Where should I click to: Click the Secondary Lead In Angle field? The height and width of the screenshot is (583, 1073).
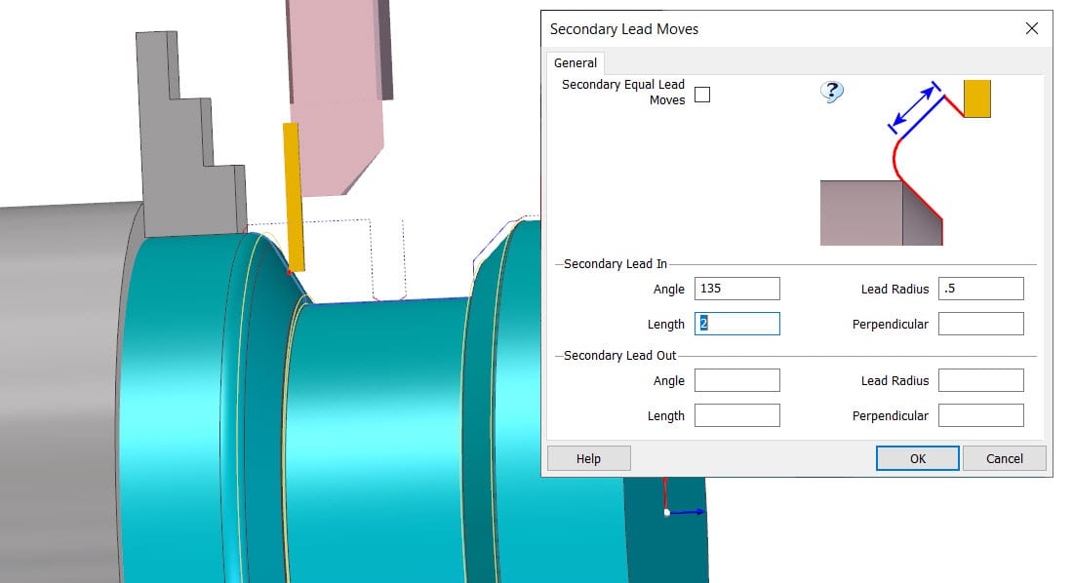(736, 289)
